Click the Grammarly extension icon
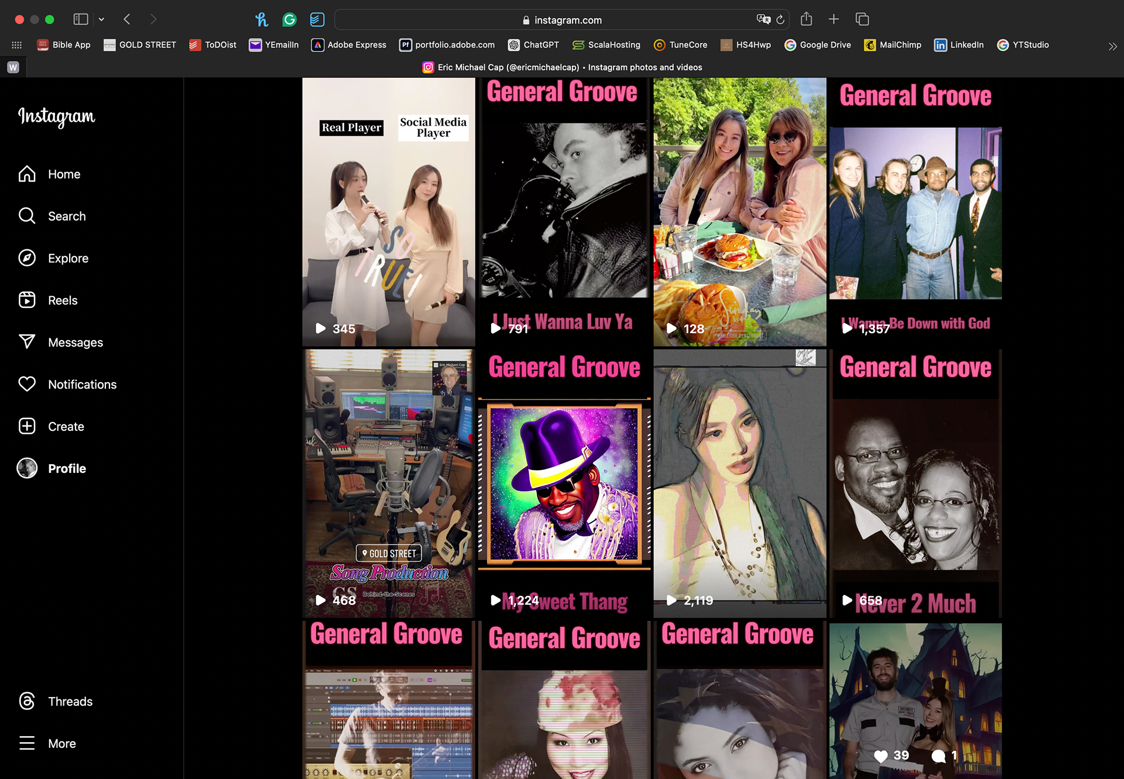 (x=289, y=19)
